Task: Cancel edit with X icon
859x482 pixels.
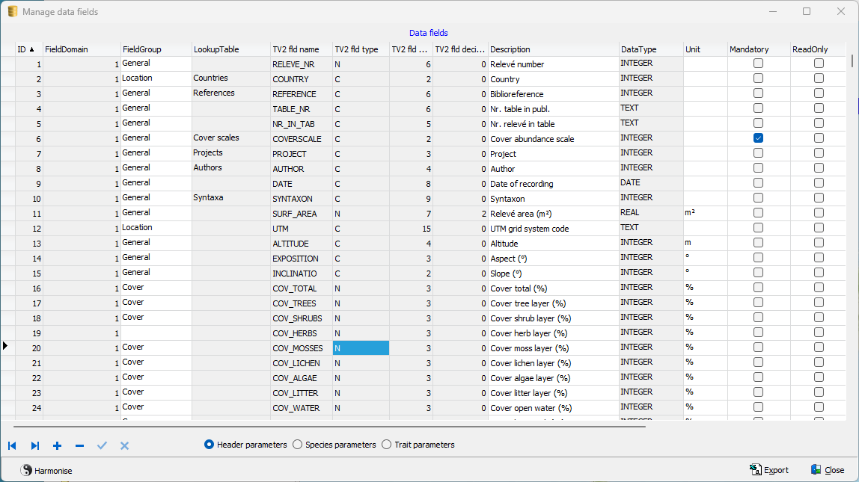Action: click(125, 445)
